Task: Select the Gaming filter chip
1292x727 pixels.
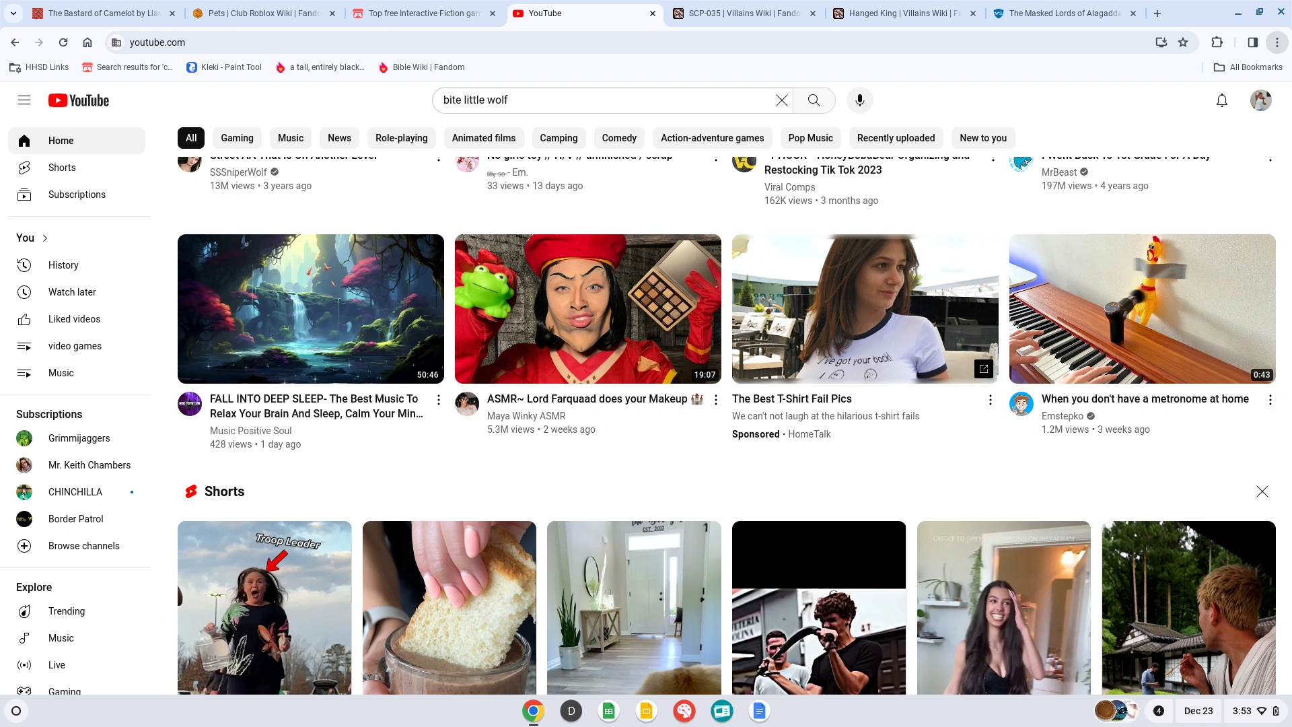Action: (237, 138)
